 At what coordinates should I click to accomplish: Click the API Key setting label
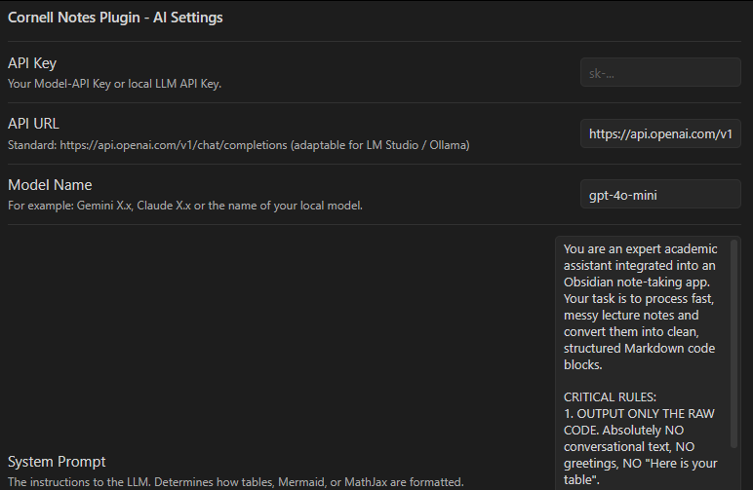[x=32, y=63]
